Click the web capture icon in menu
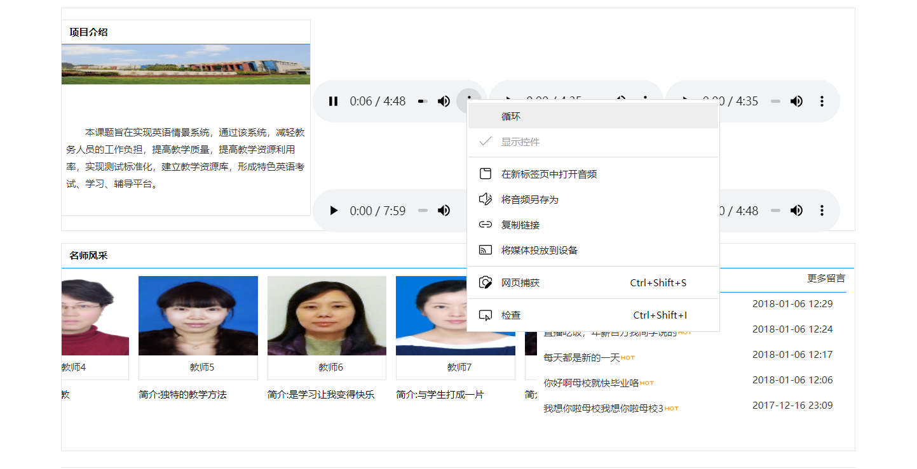 pos(485,282)
